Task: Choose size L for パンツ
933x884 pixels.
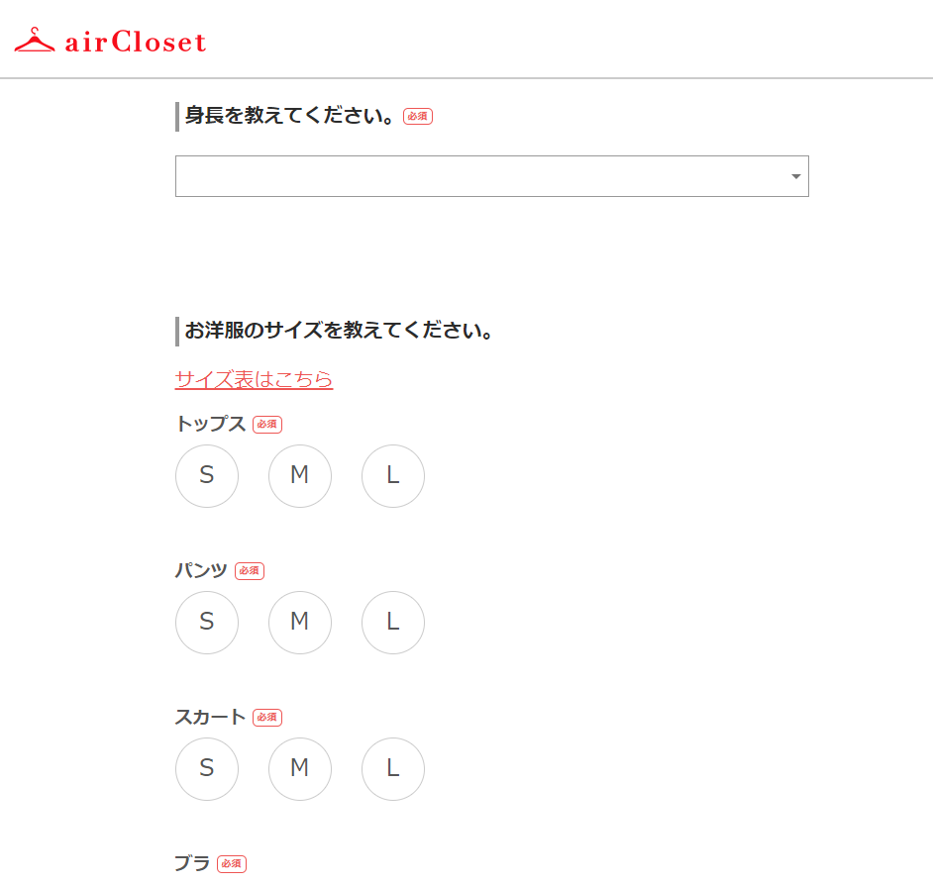Action: 393,623
